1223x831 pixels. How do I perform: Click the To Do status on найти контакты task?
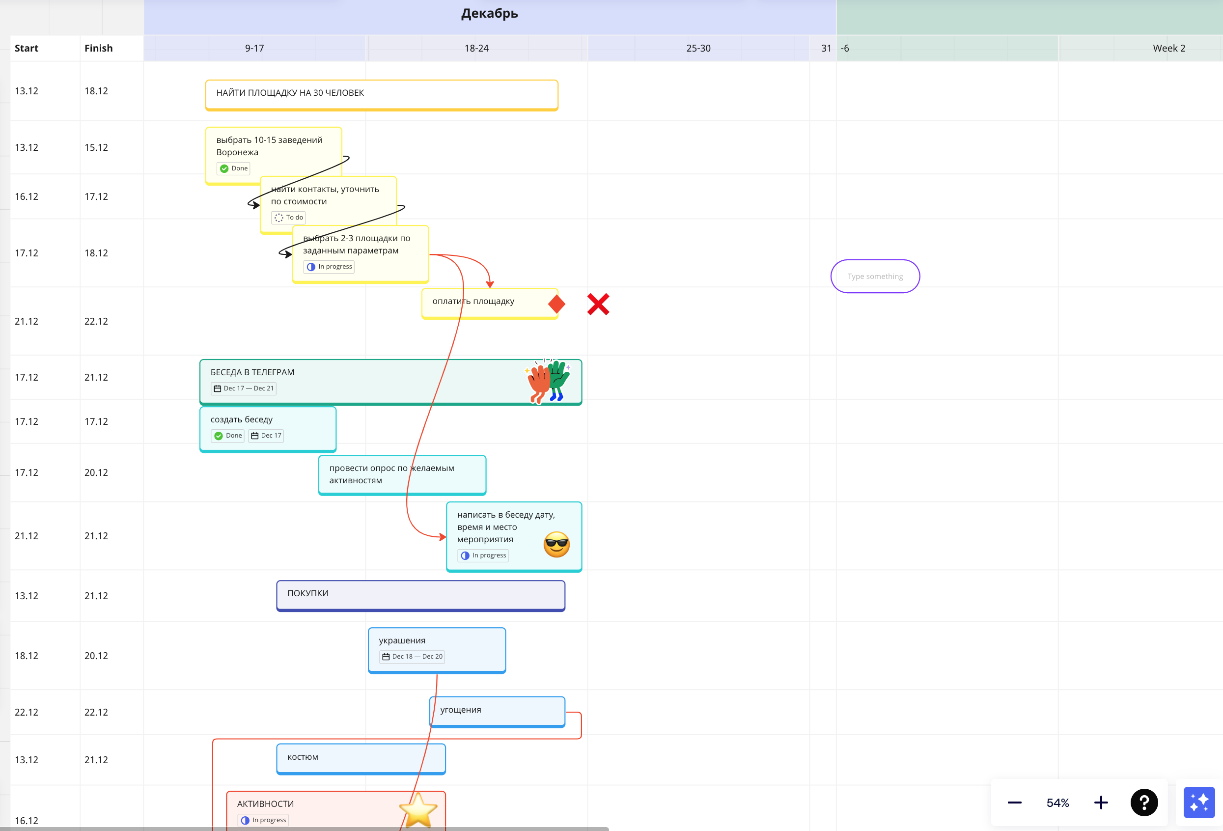290,217
